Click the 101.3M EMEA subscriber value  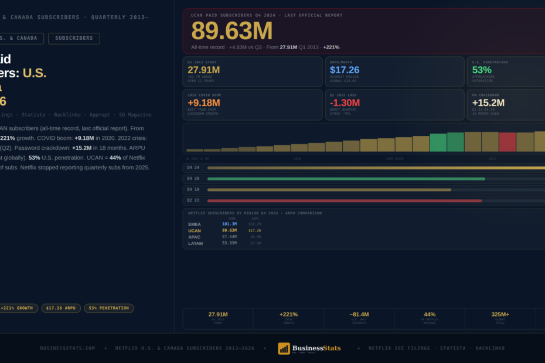click(x=229, y=224)
